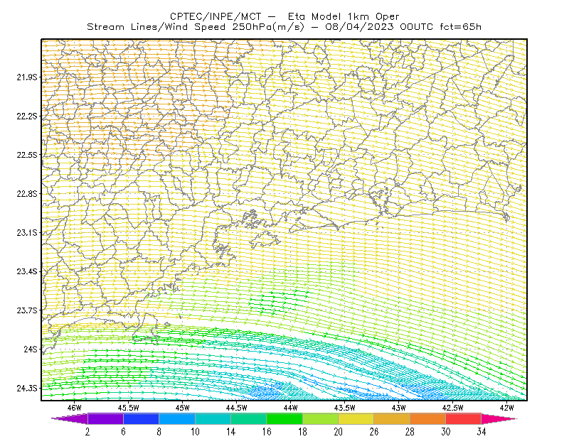
Task: Click the cyan 10-14 colorbar segment
Action: click(x=213, y=418)
